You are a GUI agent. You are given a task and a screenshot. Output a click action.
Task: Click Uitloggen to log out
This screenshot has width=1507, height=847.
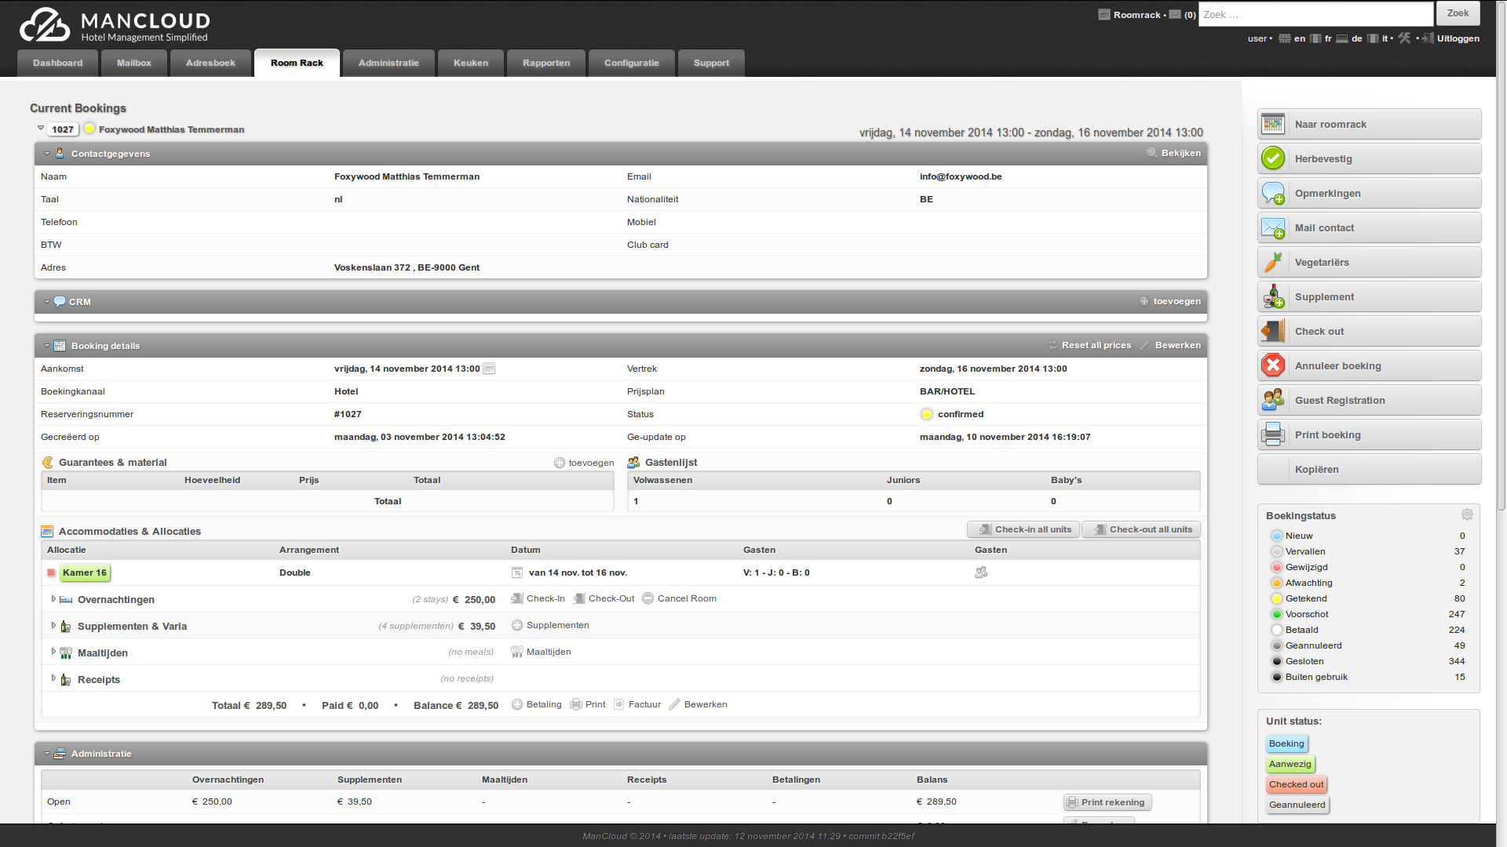(x=1451, y=38)
